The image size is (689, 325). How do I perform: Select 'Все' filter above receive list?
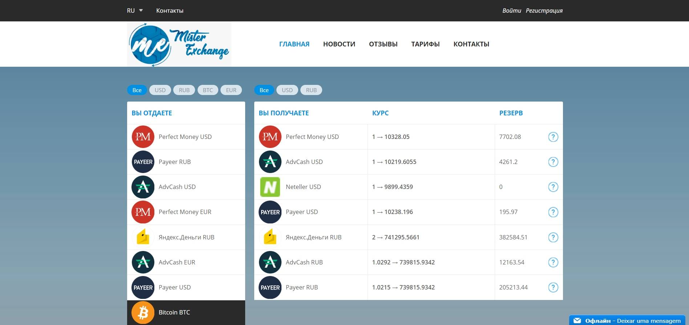[x=264, y=90]
